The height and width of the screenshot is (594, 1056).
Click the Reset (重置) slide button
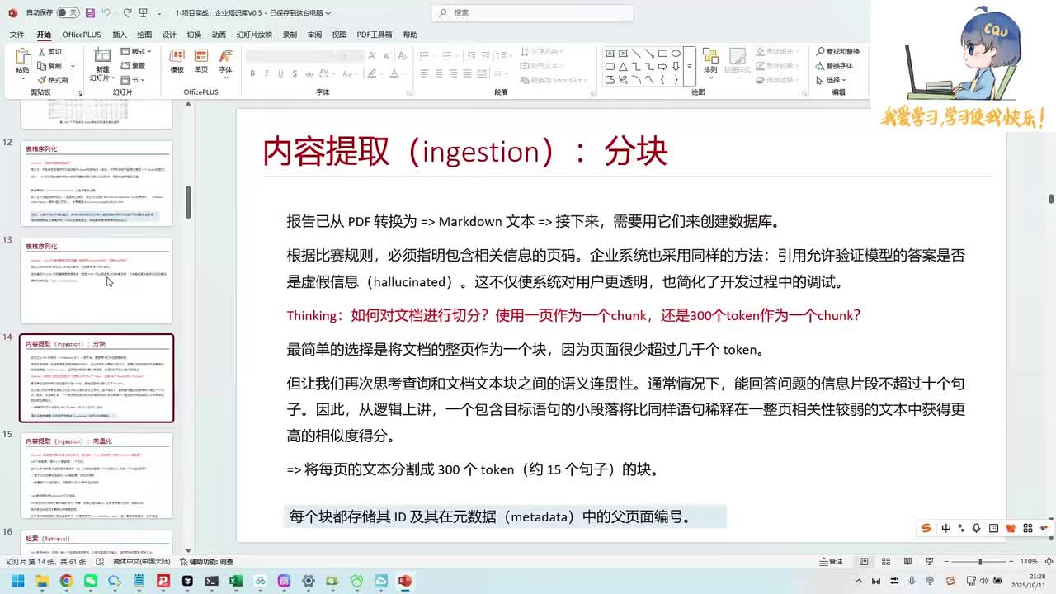pyautogui.click(x=133, y=66)
